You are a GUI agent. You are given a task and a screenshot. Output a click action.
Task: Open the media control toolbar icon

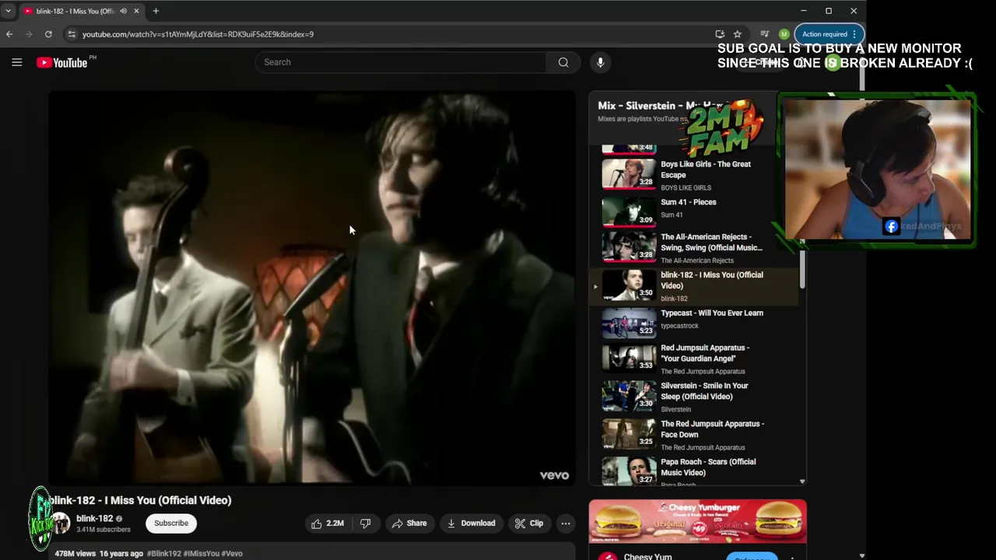tap(764, 34)
